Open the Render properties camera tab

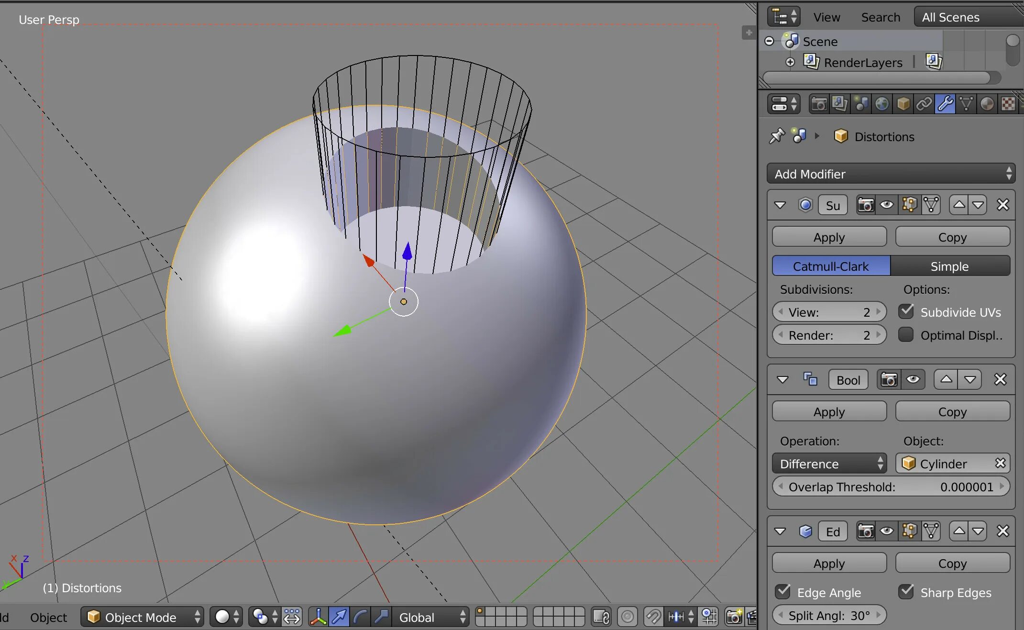[819, 104]
